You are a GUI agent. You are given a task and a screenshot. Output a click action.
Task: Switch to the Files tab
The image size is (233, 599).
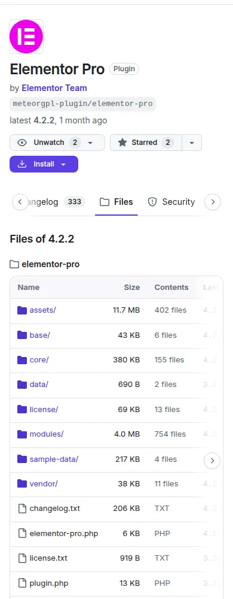pos(116,202)
